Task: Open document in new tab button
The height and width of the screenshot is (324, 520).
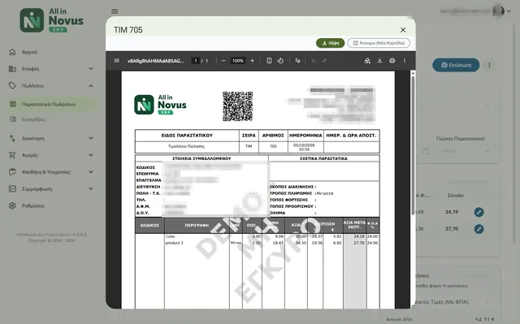Action: tap(379, 43)
